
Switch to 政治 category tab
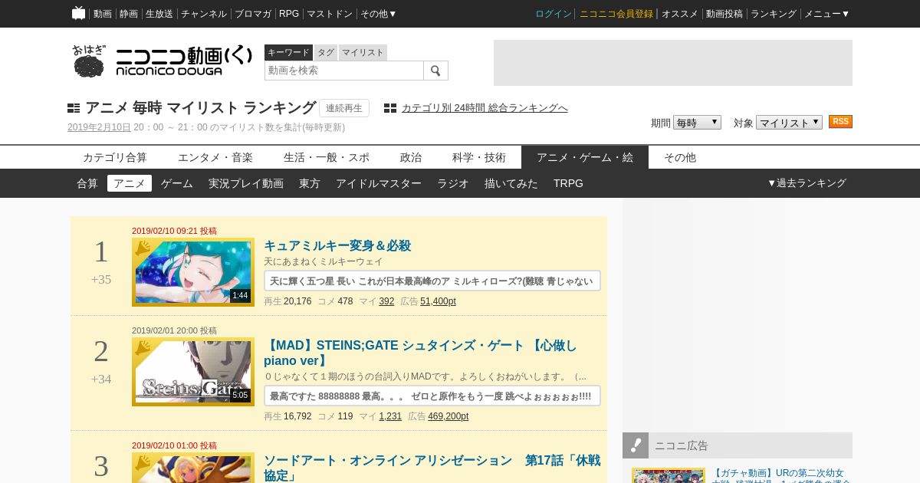411,157
